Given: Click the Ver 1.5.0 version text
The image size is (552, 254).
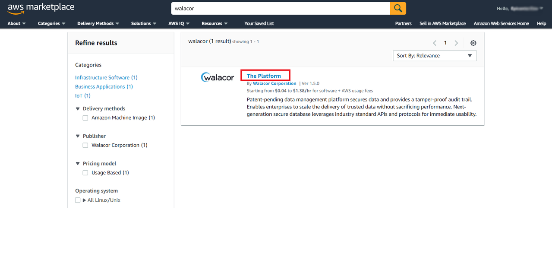Looking at the screenshot, I should pyautogui.click(x=310, y=83).
